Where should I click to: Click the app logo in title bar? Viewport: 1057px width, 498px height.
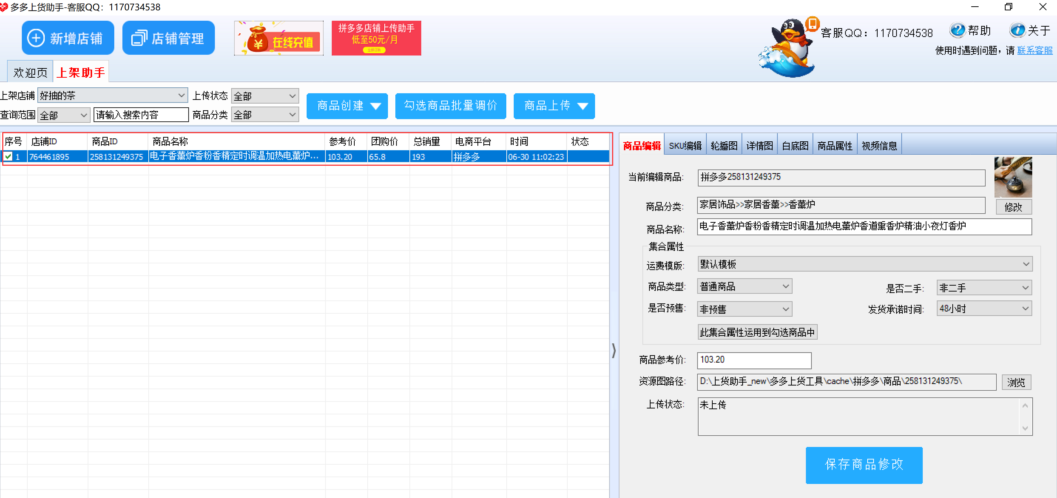[4, 7]
